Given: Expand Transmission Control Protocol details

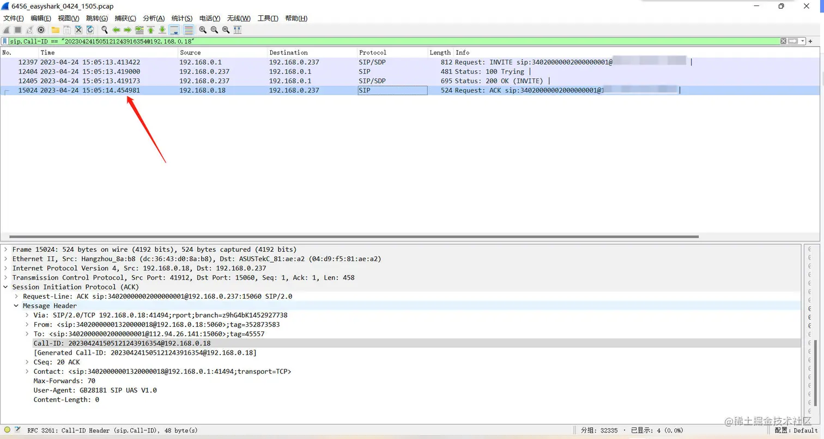Looking at the screenshot, I should 6,277.
